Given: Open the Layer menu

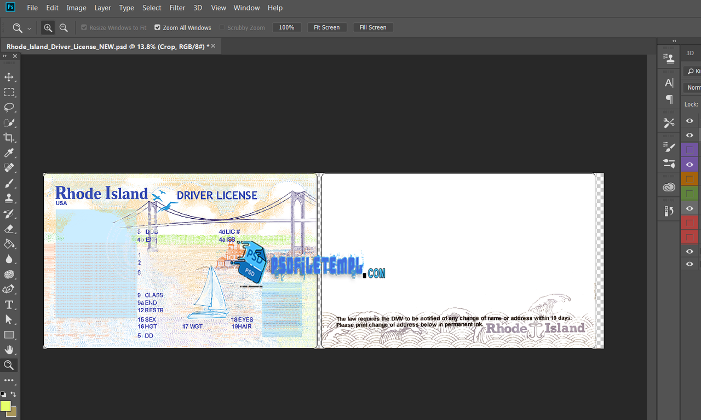Looking at the screenshot, I should pyautogui.click(x=102, y=8).
